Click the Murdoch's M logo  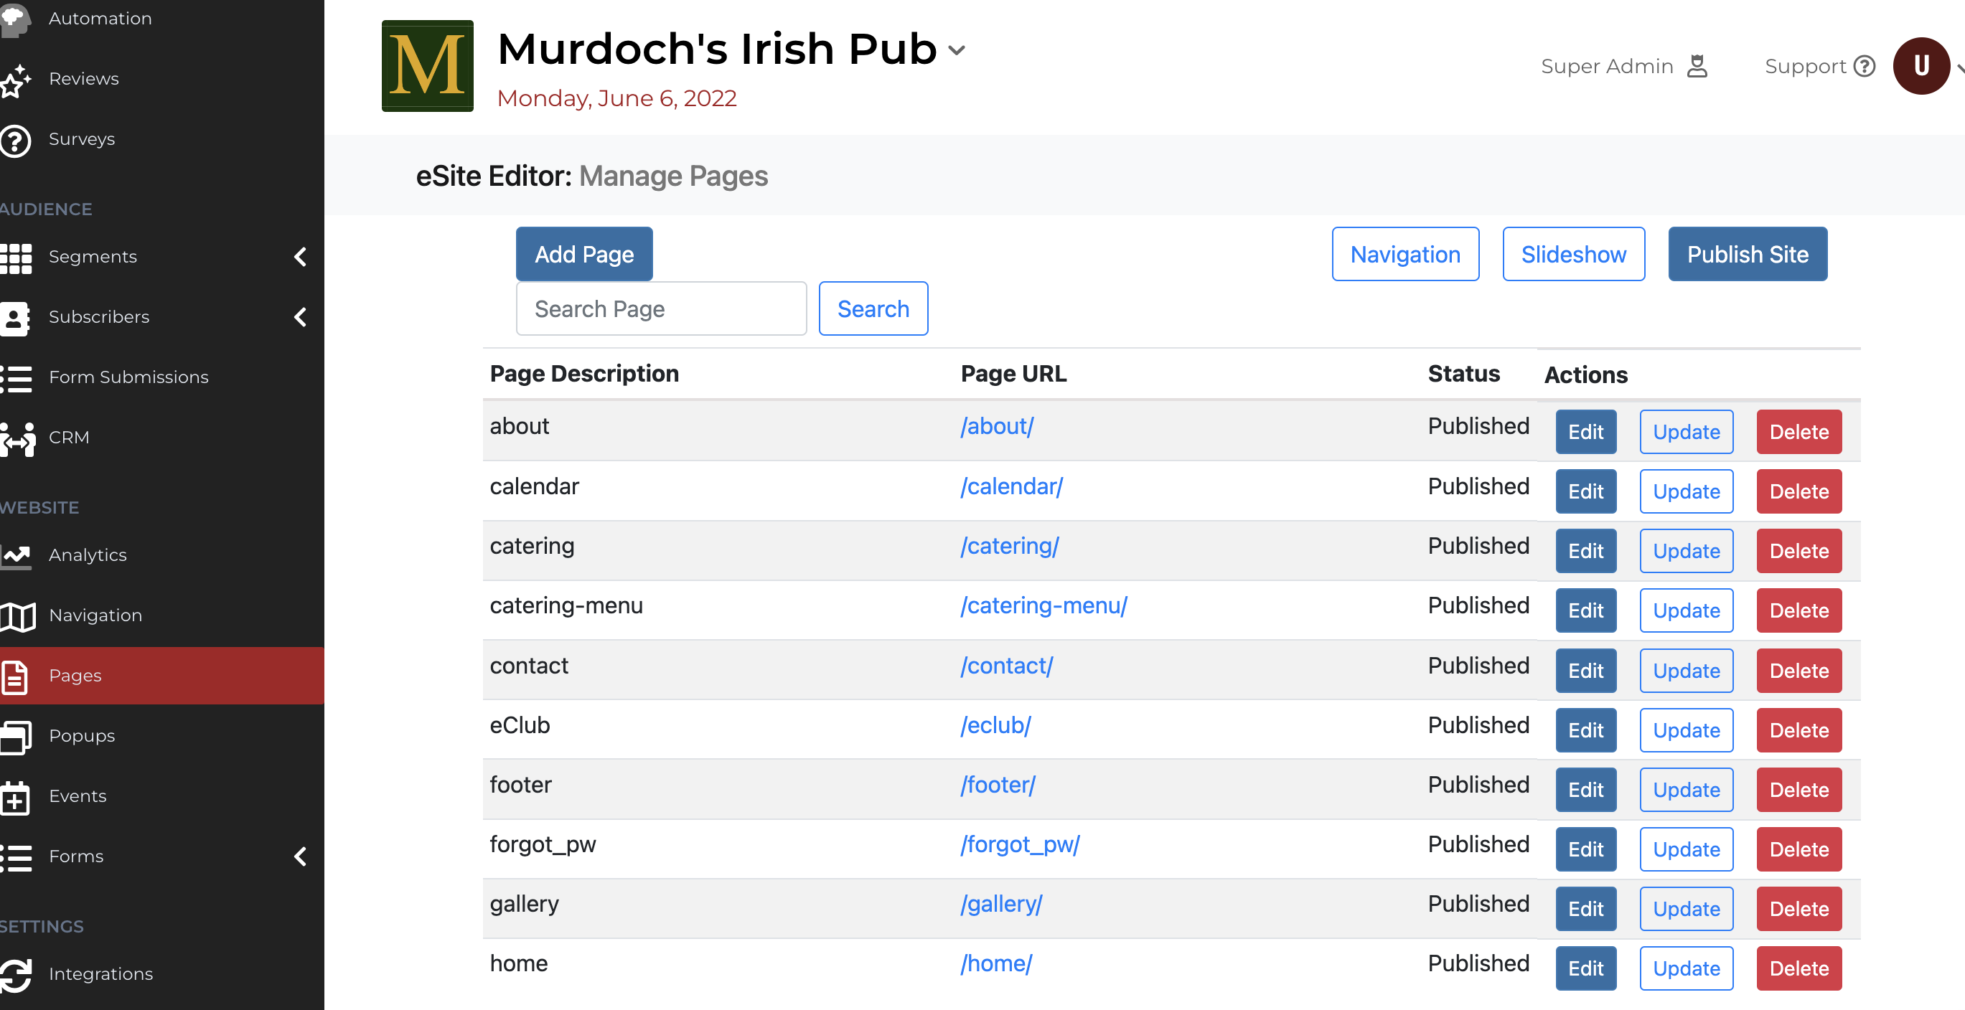coord(427,66)
